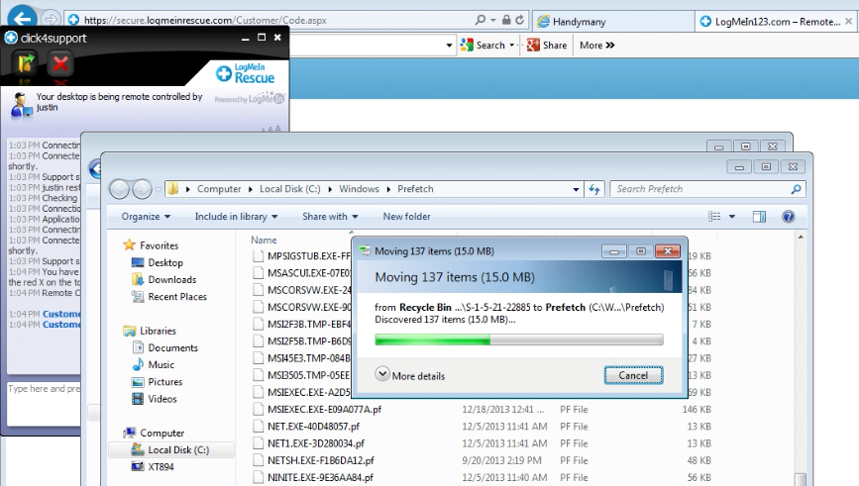The height and width of the screenshot is (486, 859).
Task: Open the Include in library dropdown
Action: point(236,217)
